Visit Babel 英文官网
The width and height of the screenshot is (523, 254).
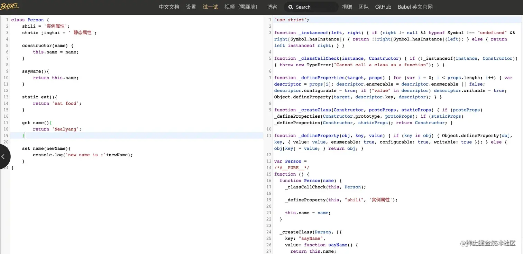pyautogui.click(x=415, y=7)
